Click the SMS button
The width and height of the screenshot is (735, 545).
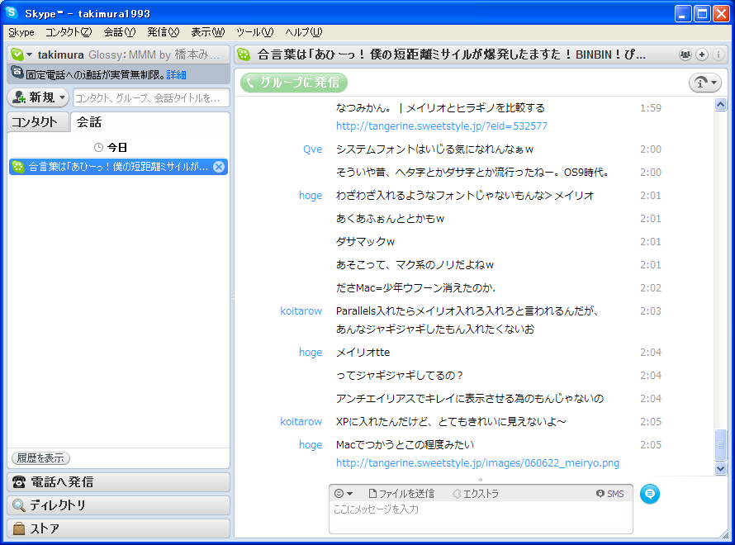609,494
